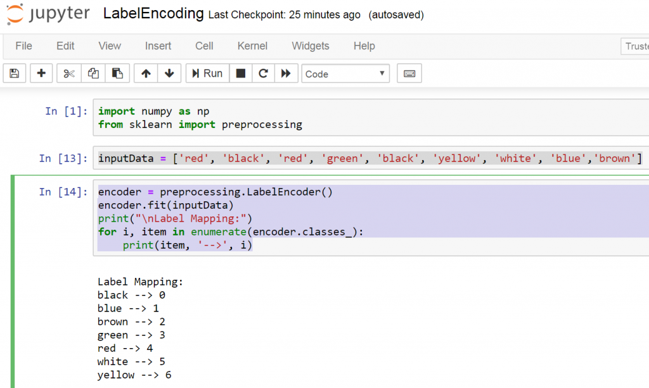Open the Help menu

(364, 46)
